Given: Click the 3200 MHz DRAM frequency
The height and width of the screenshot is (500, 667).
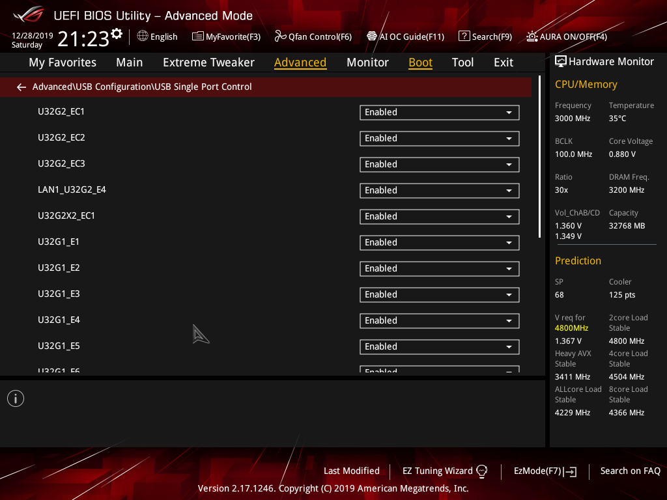Looking at the screenshot, I should 626,190.
